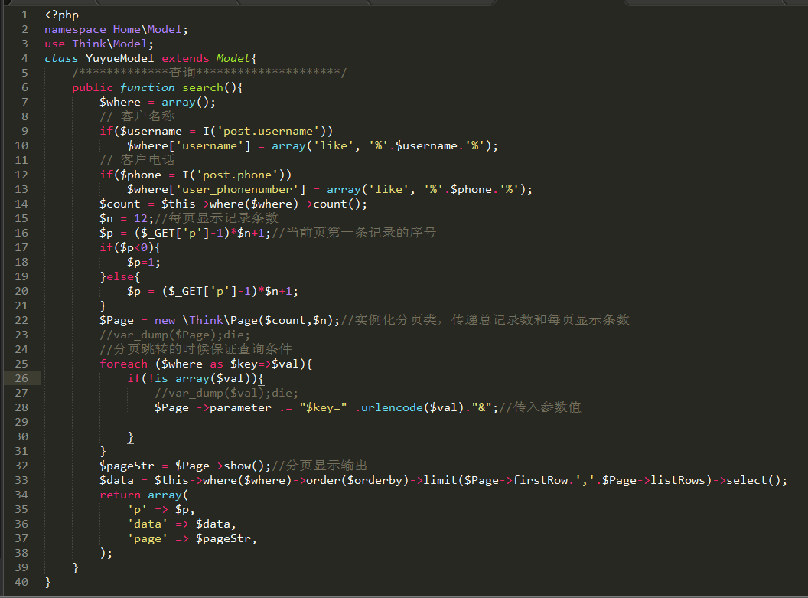Click the $pageStr value in return array
This screenshot has height=598, width=808.
click(x=223, y=538)
